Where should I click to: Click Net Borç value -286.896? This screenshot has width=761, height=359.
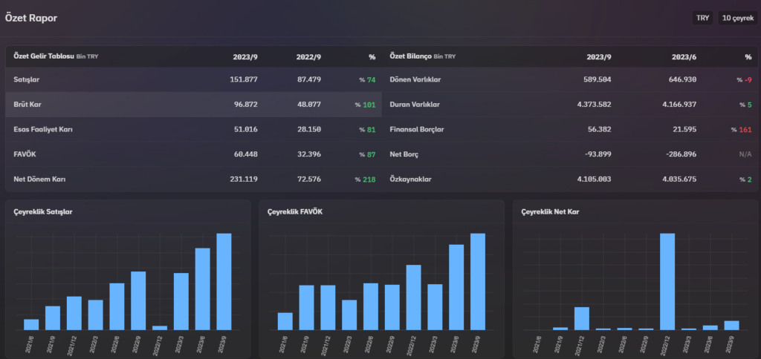(x=681, y=154)
